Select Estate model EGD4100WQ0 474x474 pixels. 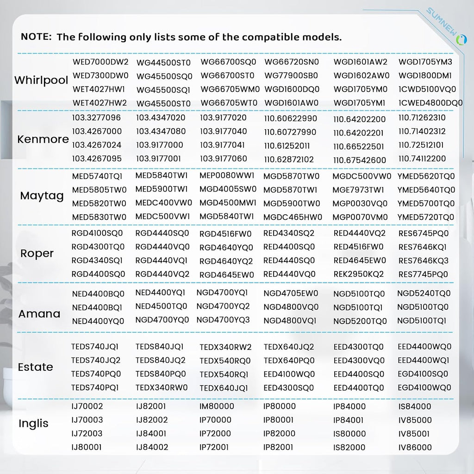click(424, 387)
